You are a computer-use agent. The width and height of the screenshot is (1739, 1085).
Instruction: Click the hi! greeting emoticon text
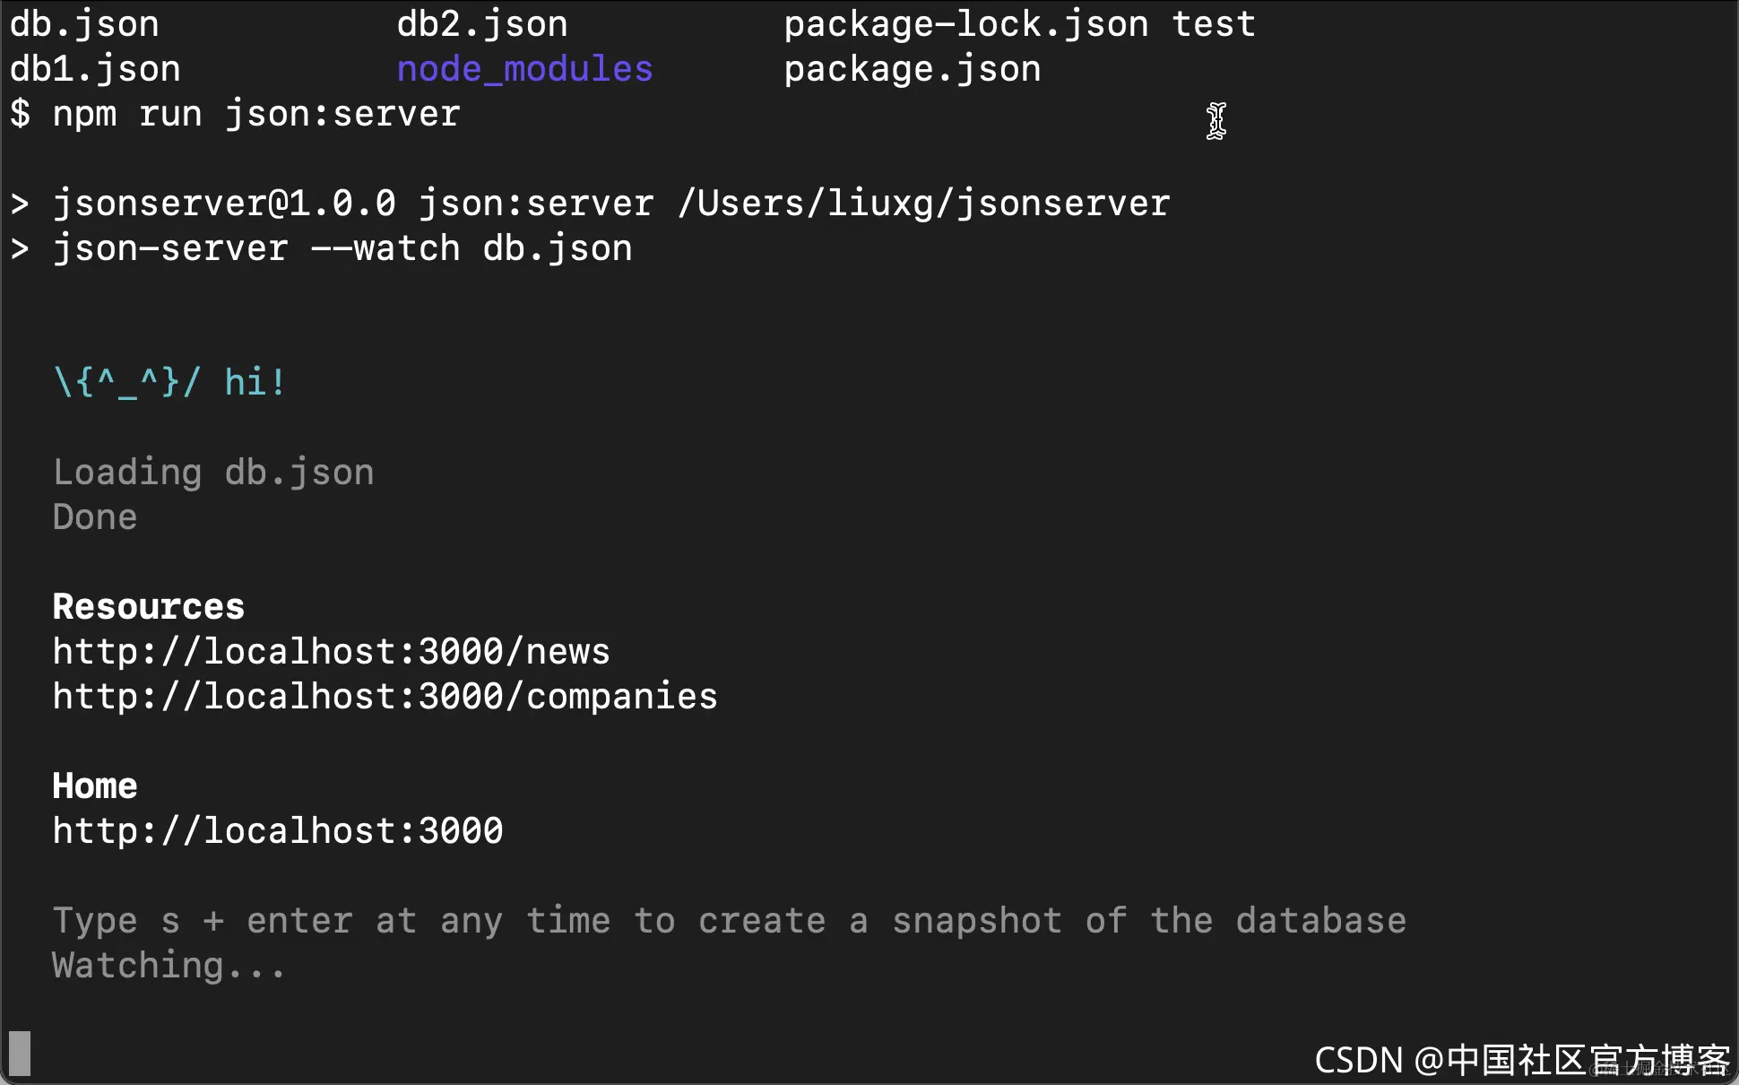tap(169, 383)
